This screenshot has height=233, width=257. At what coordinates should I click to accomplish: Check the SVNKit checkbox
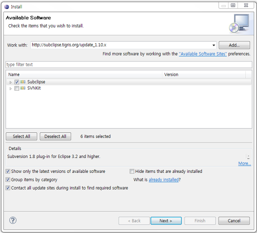tap(17, 88)
